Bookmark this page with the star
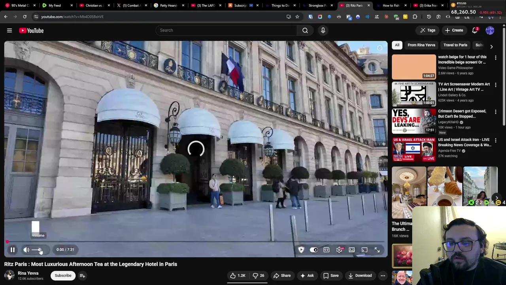Image resolution: width=506 pixels, height=285 pixels. 297,17
